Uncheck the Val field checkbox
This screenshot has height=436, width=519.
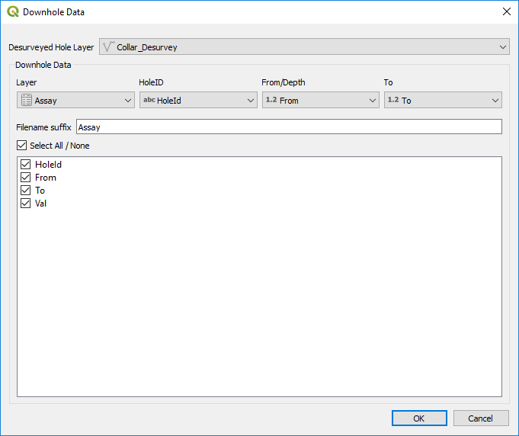pyautogui.click(x=25, y=203)
